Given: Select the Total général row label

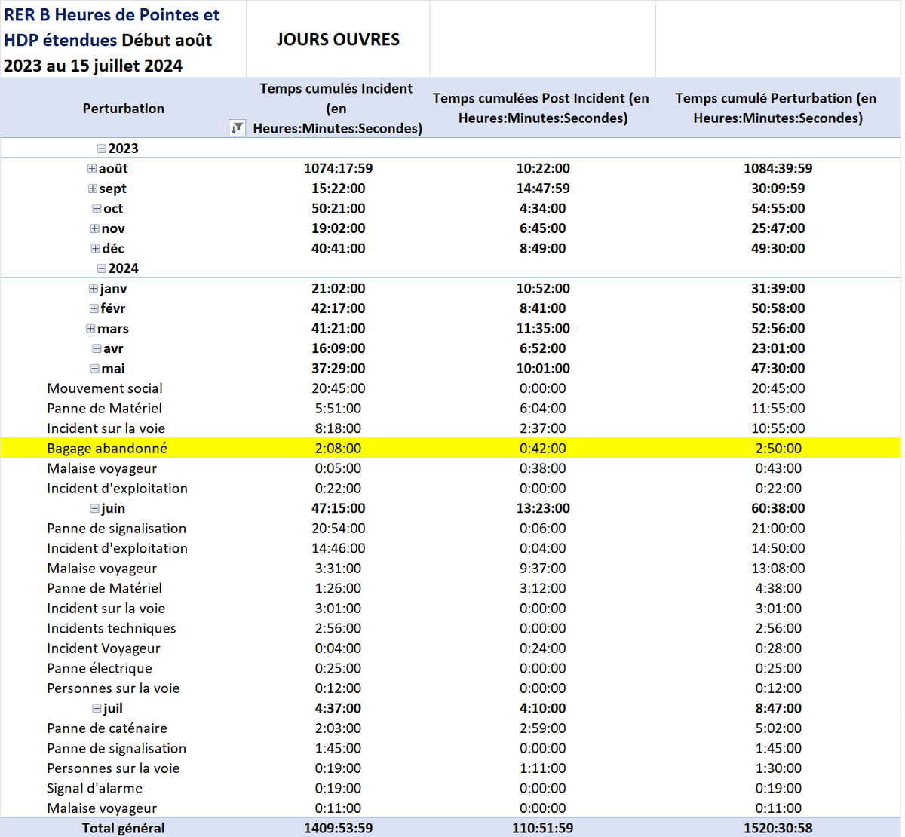Looking at the screenshot, I should [x=124, y=828].
